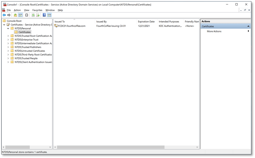Click the Up One Level toolbar icon

pos(16,15)
